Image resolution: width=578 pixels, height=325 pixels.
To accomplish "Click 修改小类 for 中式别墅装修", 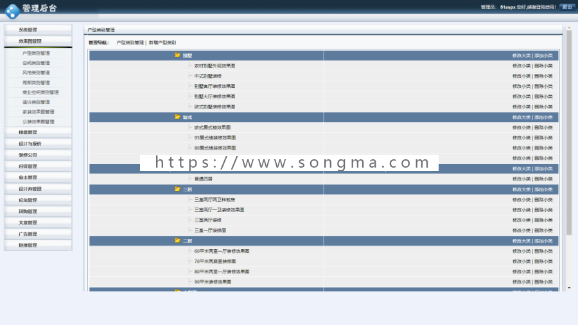I will tap(521, 76).
